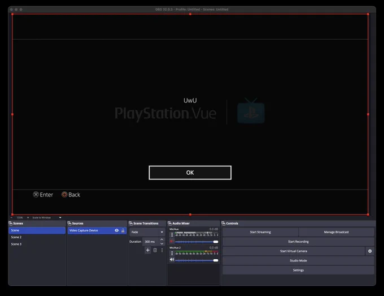The image size is (384, 296).
Task: Click Start Virtual Camera button
Action: pyautogui.click(x=294, y=251)
